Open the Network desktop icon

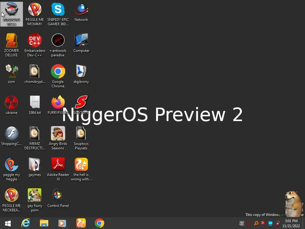(x=81, y=12)
